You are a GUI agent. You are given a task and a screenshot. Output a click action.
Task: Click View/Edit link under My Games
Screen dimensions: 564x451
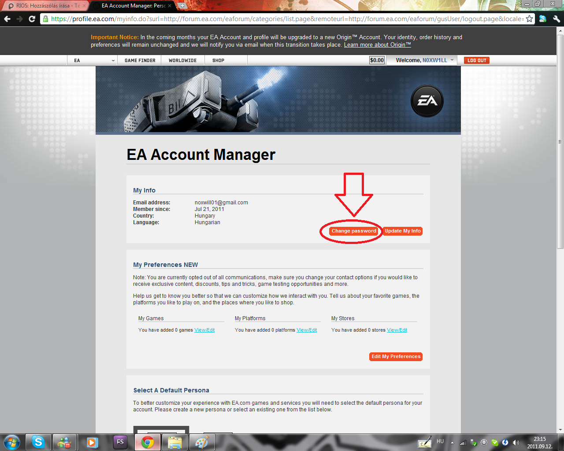(x=204, y=330)
